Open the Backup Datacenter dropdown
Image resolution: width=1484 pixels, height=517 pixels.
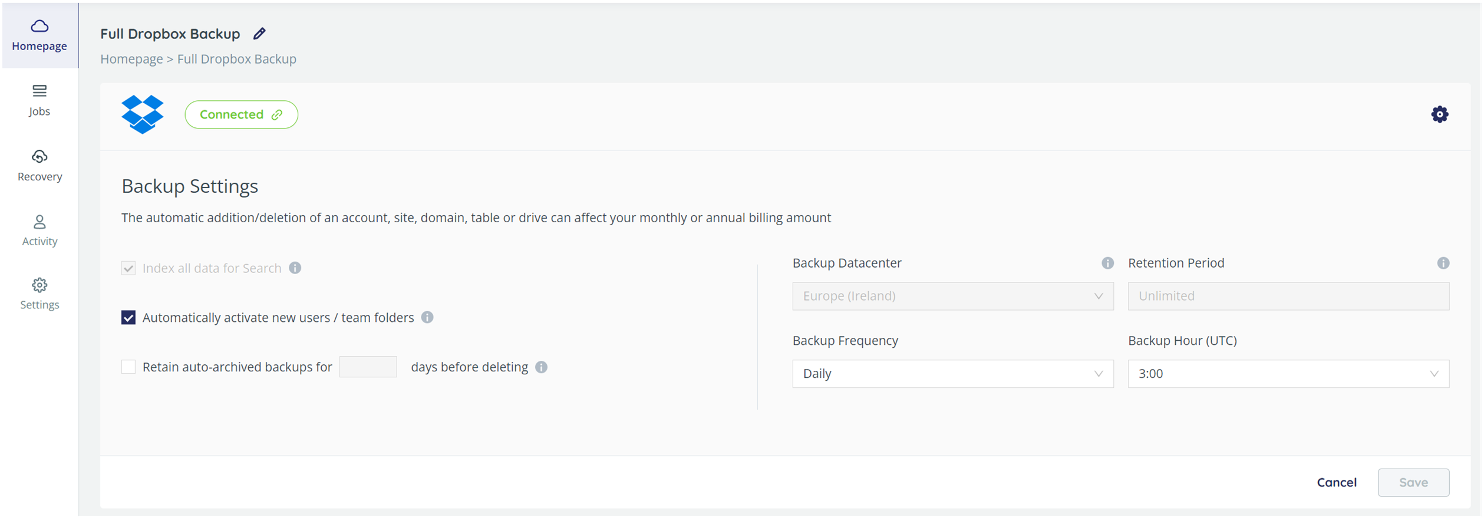coord(953,296)
